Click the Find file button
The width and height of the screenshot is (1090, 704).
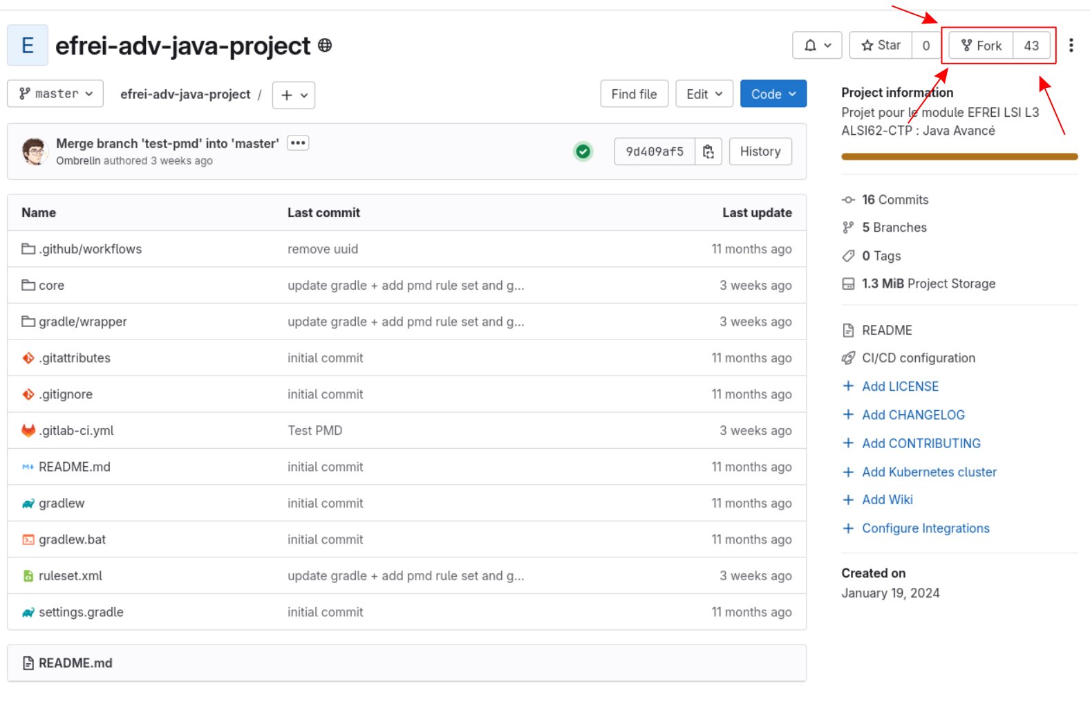[x=634, y=94]
